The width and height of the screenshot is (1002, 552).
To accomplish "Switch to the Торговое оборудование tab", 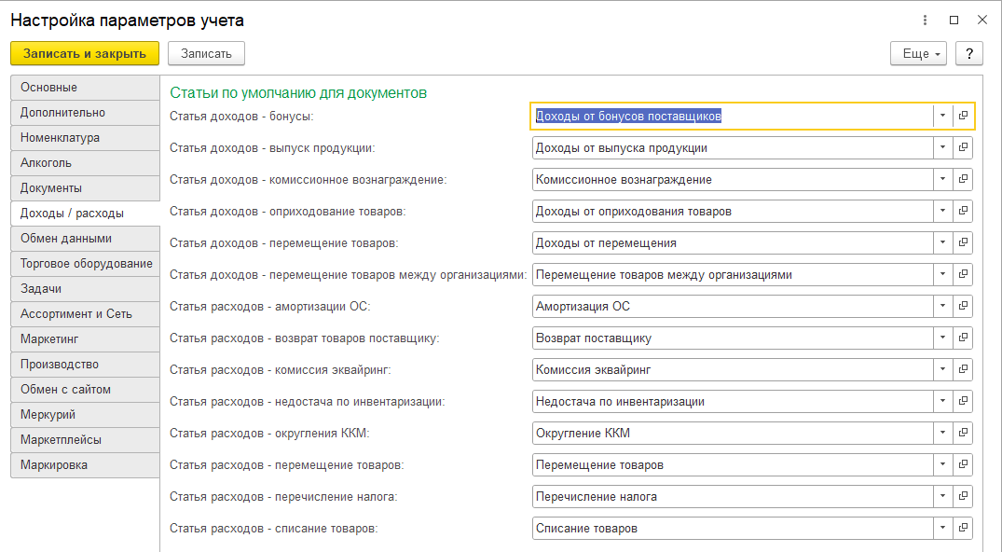I will pos(85,264).
